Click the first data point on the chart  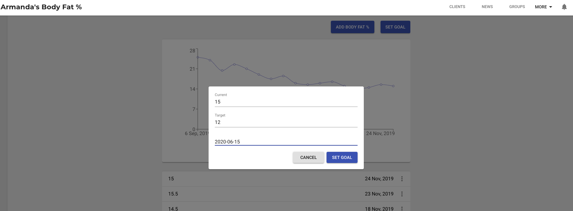[x=198, y=57]
